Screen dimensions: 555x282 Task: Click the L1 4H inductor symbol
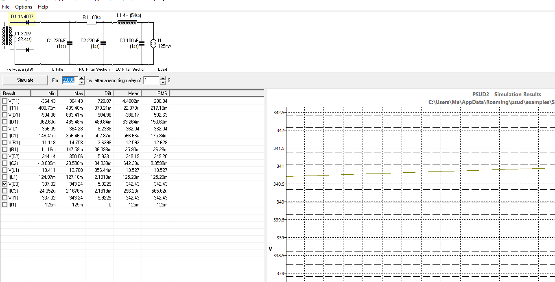tap(127, 22)
